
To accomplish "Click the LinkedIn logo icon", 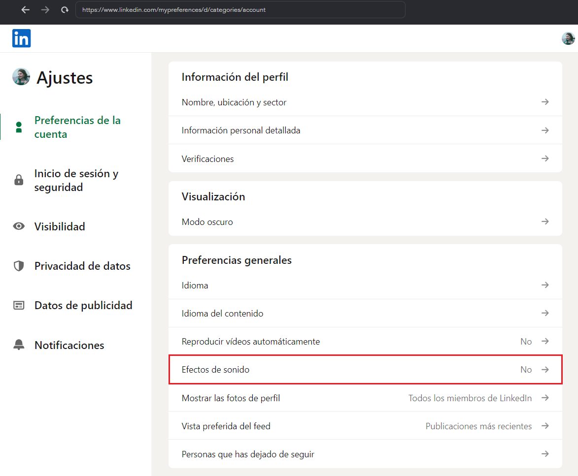I will pyautogui.click(x=21, y=38).
